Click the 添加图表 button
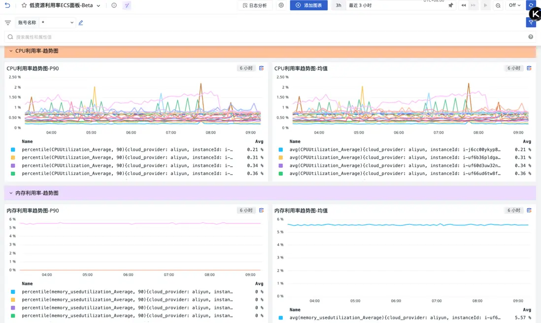 click(308, 5)
